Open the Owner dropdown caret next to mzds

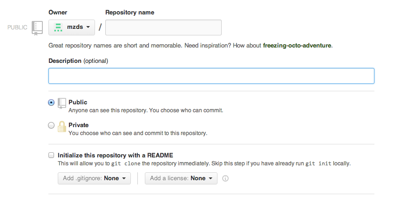click(88, 27)
